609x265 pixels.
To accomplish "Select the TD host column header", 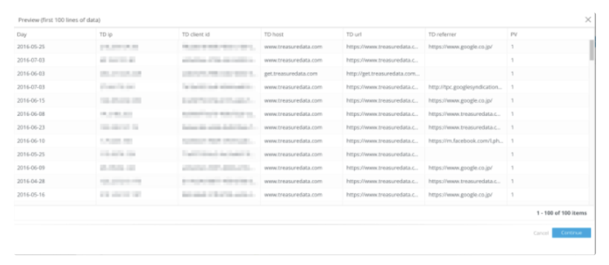I will coord(274,35).
